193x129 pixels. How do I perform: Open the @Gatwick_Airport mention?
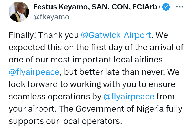coord(116,35)
